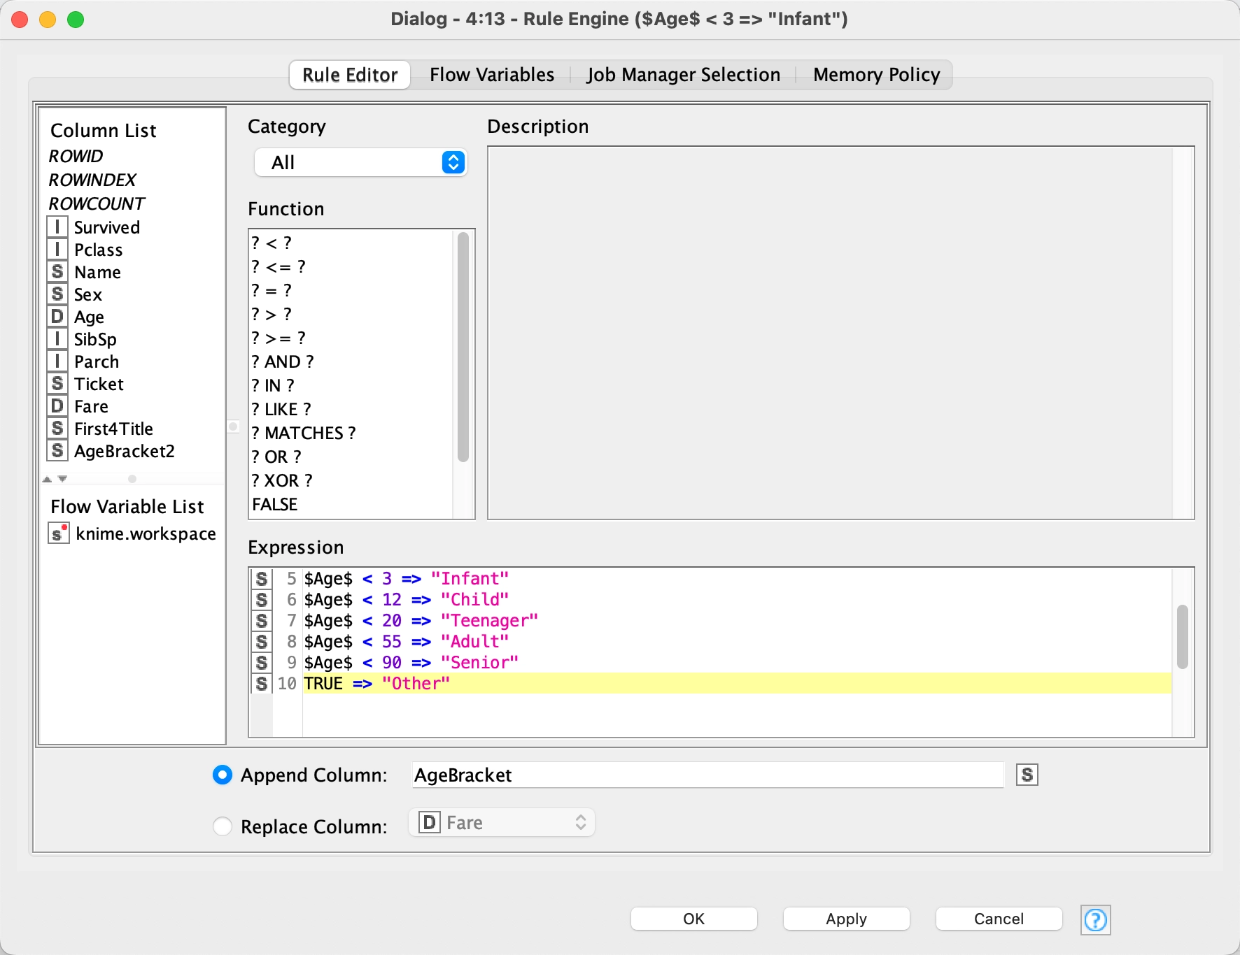Switch to the Flow Variables tab
Image resolution: width=1240 pixels, height=955 pixels.
point(491,75)
